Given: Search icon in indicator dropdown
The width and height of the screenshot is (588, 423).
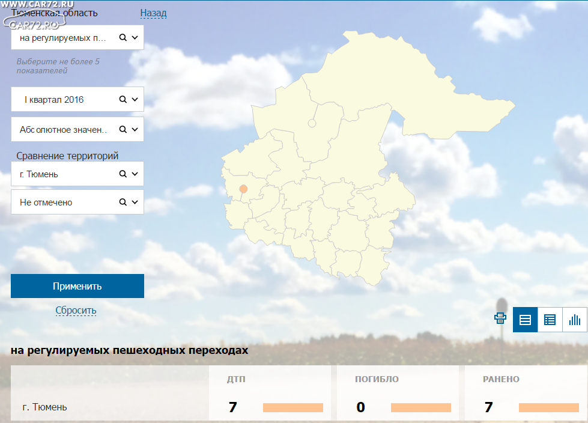Looking at the screenshot, I should 123,37.
